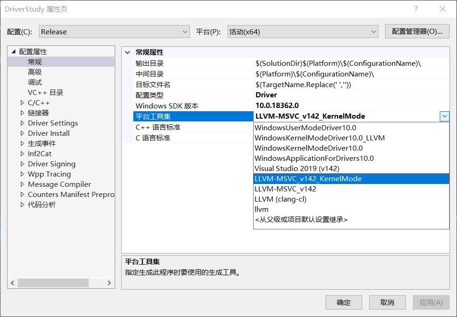The height and width of the screenshot is (317, 457).
Task: Click the help question mark icon
Action: tap(416, 9)
